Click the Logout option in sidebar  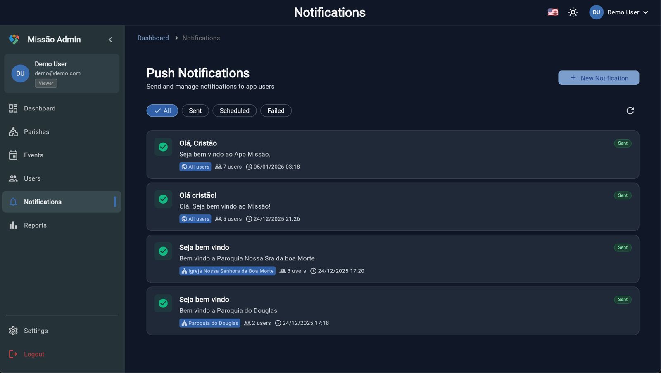34,354
